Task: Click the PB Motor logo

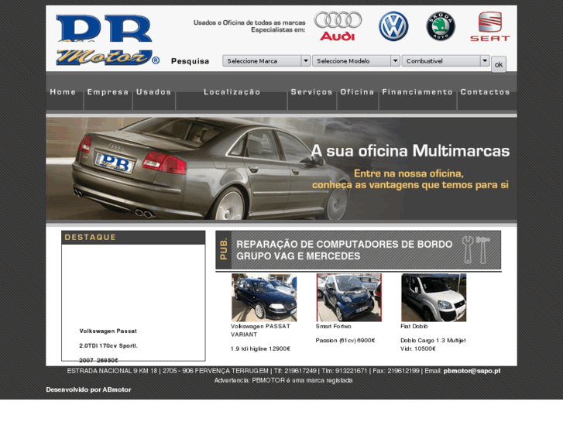Action: (108, 40)
